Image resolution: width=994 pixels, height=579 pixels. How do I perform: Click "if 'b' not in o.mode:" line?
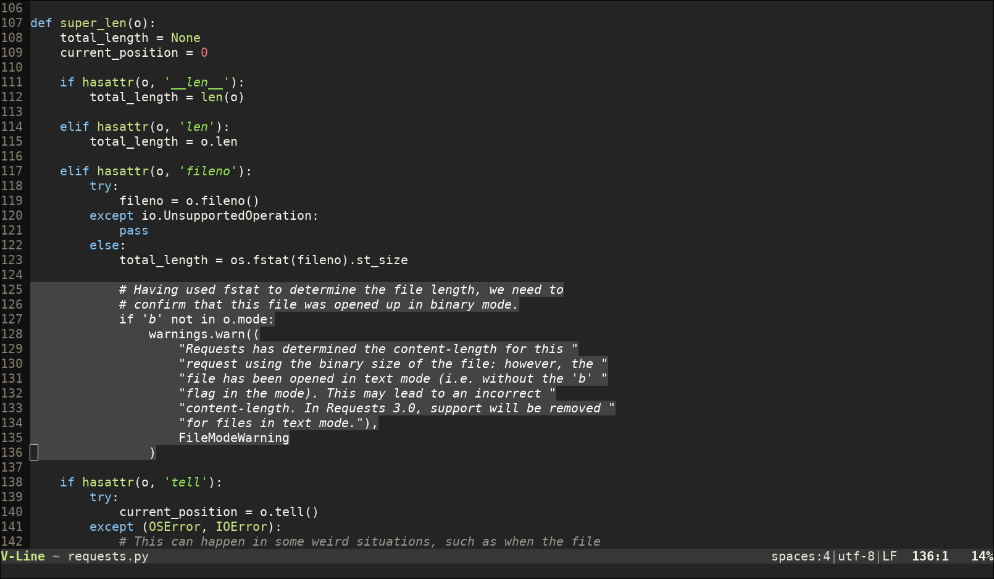197,319
